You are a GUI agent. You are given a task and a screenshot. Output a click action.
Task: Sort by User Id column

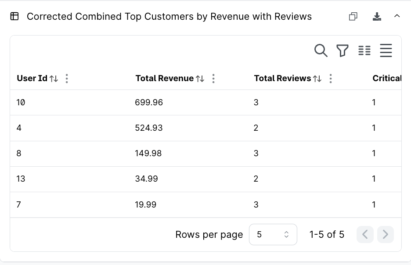click(x=54, y=79)
